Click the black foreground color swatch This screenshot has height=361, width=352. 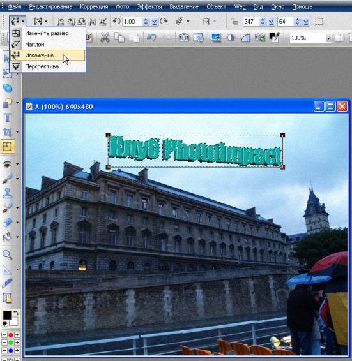7,315
